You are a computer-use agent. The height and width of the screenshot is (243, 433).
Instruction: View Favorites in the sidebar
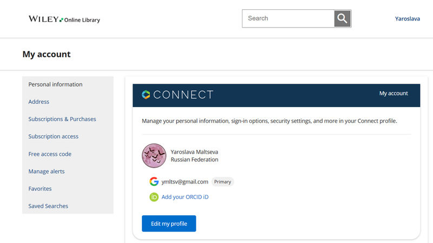pyautogui.click(x=40, y=189)
